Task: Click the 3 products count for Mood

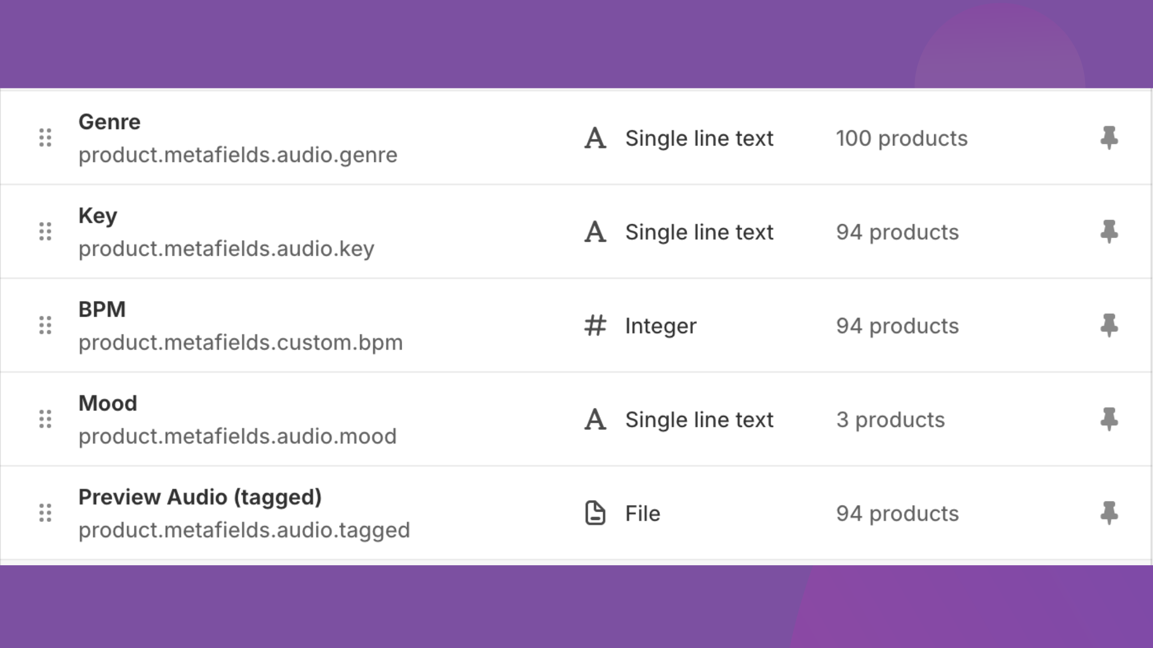Action: click(892, 419)
